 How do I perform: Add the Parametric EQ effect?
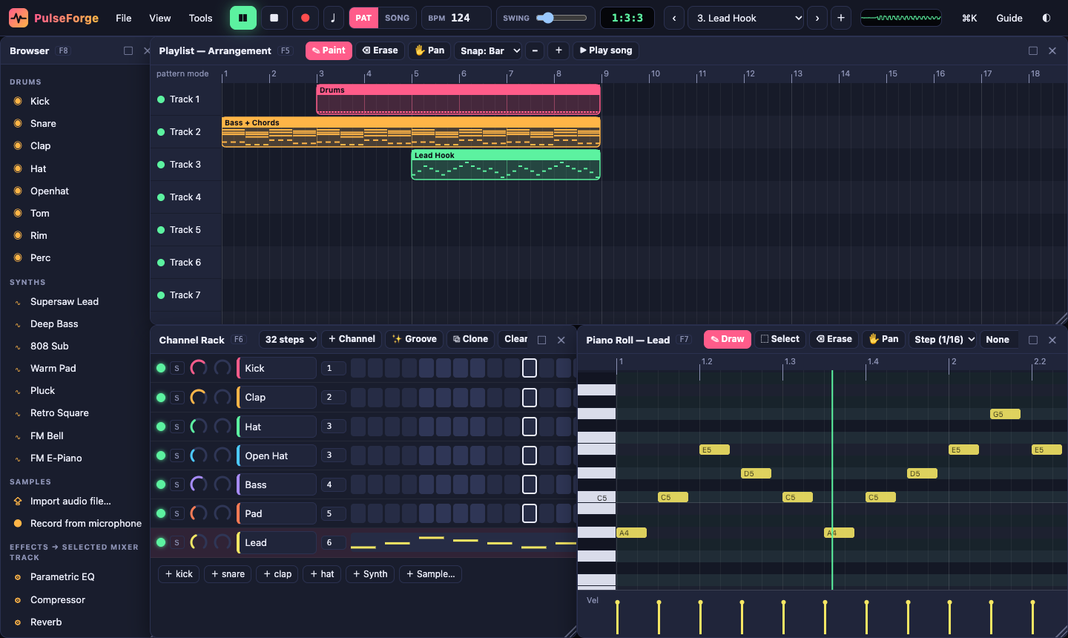tap(76, 576)
